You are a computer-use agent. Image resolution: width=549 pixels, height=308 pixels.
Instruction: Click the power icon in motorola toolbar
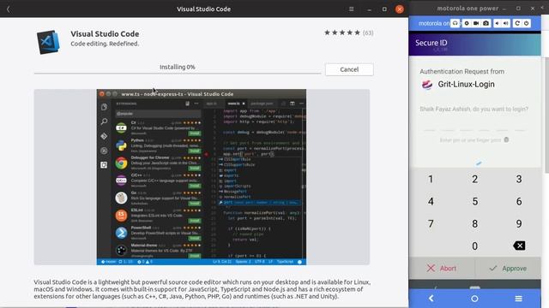pos(526,23)
